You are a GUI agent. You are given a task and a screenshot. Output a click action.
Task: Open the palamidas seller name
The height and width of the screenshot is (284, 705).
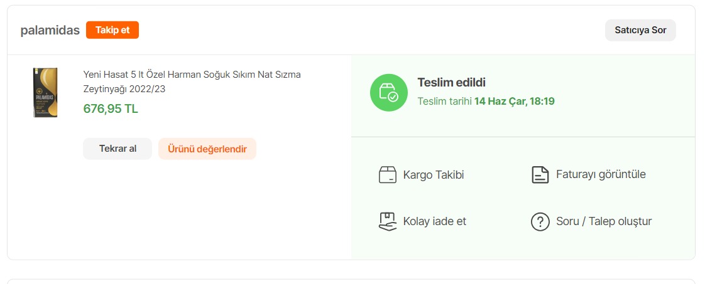click(50, 31)
